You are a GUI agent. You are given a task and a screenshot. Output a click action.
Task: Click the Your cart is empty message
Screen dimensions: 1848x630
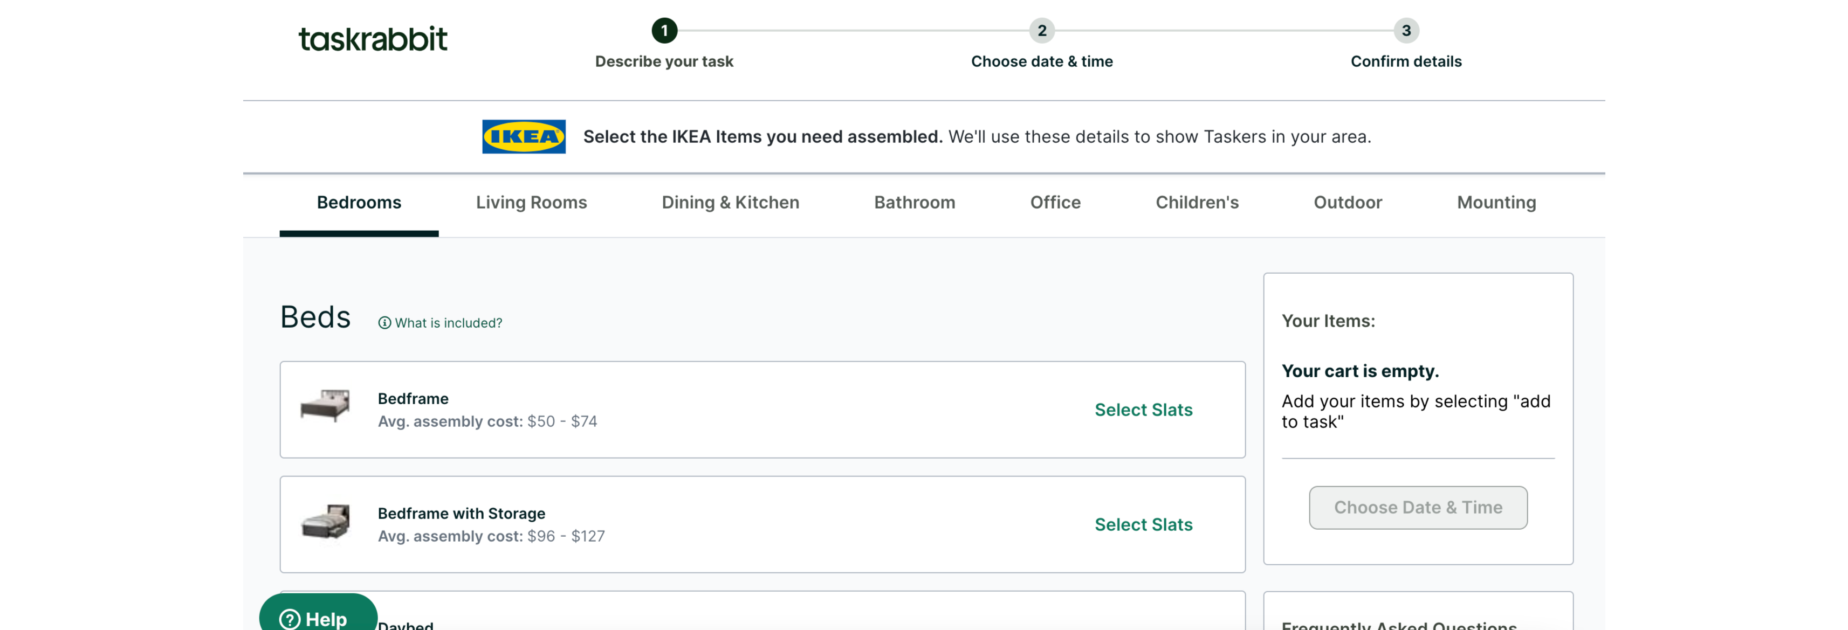coord(1360,371)
